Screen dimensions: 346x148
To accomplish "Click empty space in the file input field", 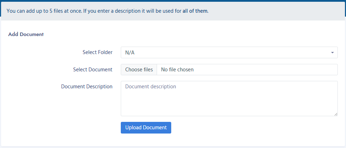I will 266,70.
